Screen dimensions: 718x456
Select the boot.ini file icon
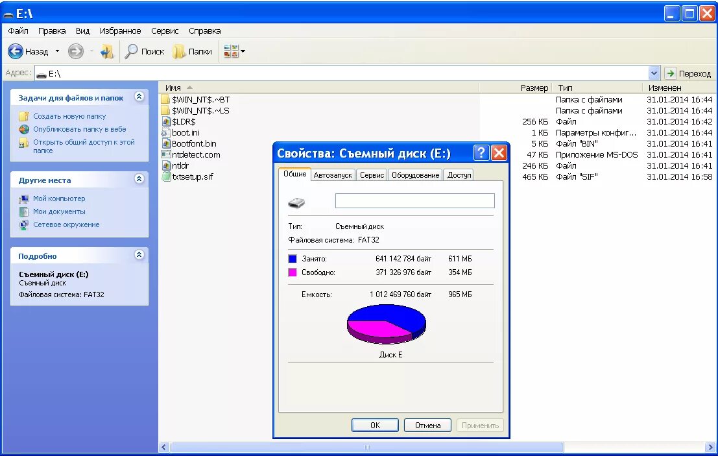coord(166,132)
